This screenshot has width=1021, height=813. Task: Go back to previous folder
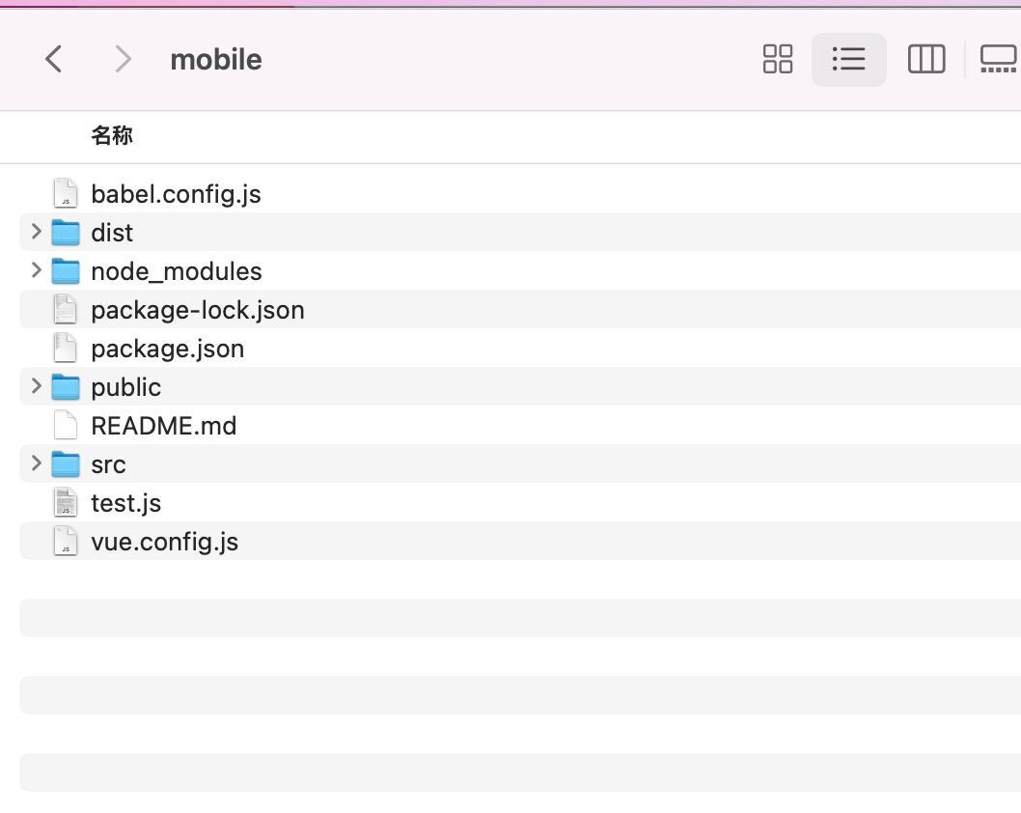[54, 59]
